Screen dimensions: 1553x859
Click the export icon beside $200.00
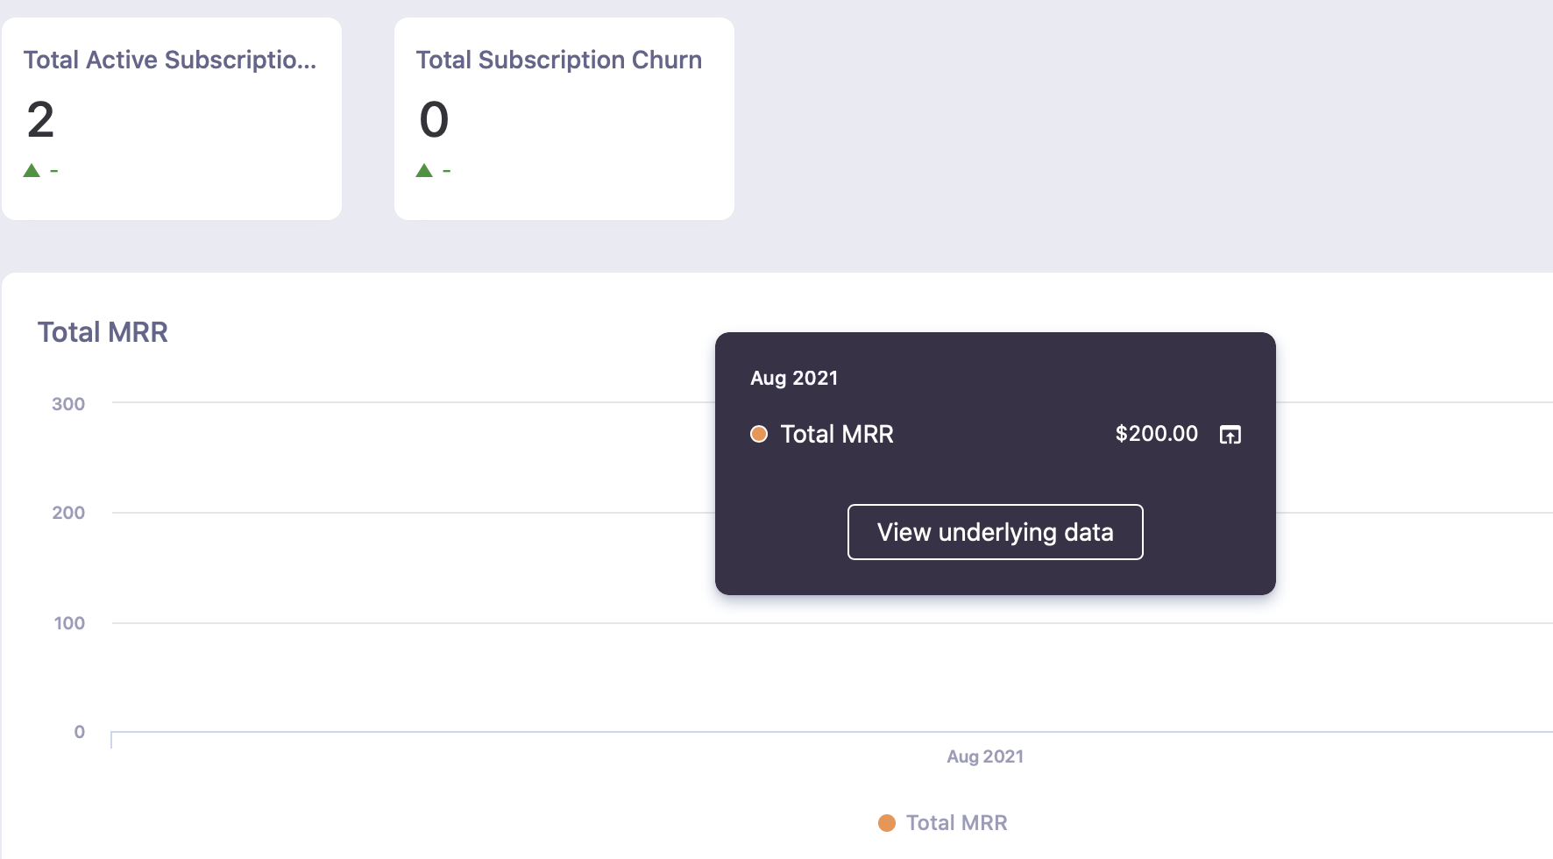coord(1230,435)
